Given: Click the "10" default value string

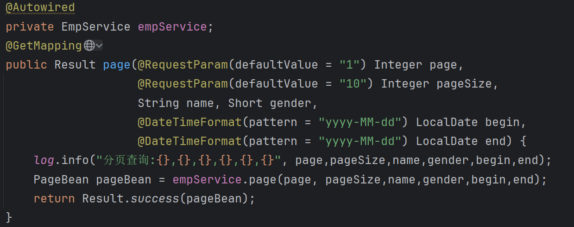Looking at the screenshot, I should pos(353,84).
